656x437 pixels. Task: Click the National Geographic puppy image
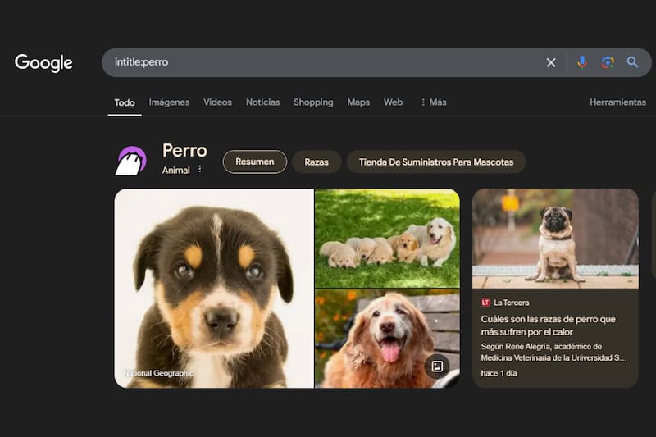214,288
